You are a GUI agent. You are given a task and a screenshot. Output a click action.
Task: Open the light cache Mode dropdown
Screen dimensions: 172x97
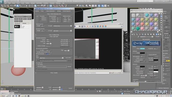pos(51,58)
